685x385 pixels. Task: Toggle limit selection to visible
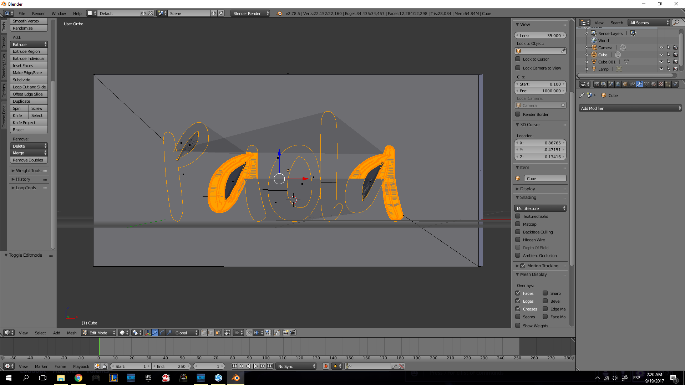pos(227,333)
